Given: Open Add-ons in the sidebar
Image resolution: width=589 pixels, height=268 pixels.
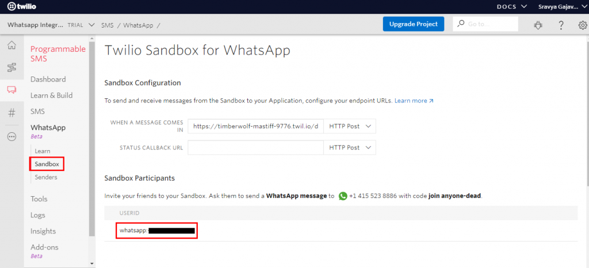Looking at the screenshot, I should pos(44,247).
